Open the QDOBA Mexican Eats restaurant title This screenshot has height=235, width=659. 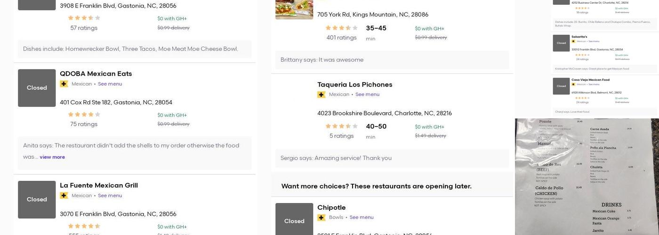96,74
